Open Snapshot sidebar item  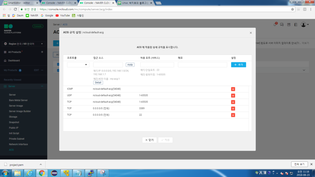click(14, 122)
